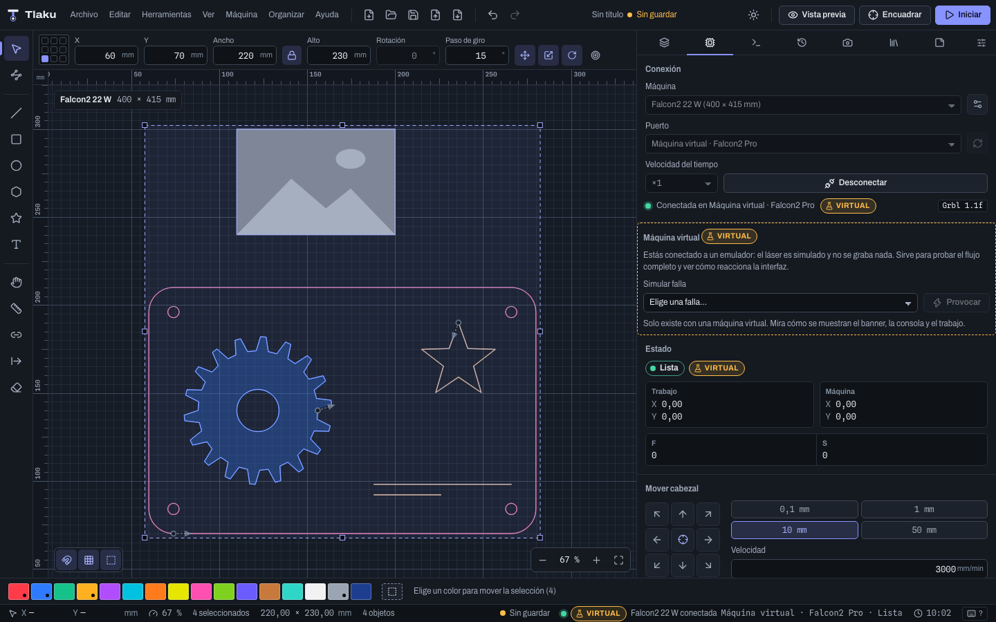The width and height of the screenshot is (996, 622).
Task: Pick the pink color swatch
Action: click(201, 592)
